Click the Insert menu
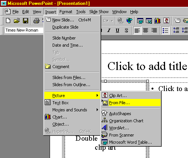Screen dimensions: 188x158 click(x=50, y=12)
